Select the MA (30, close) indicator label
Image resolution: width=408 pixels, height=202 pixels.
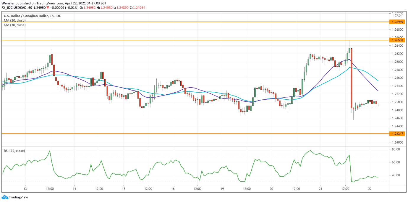point(15,25)
